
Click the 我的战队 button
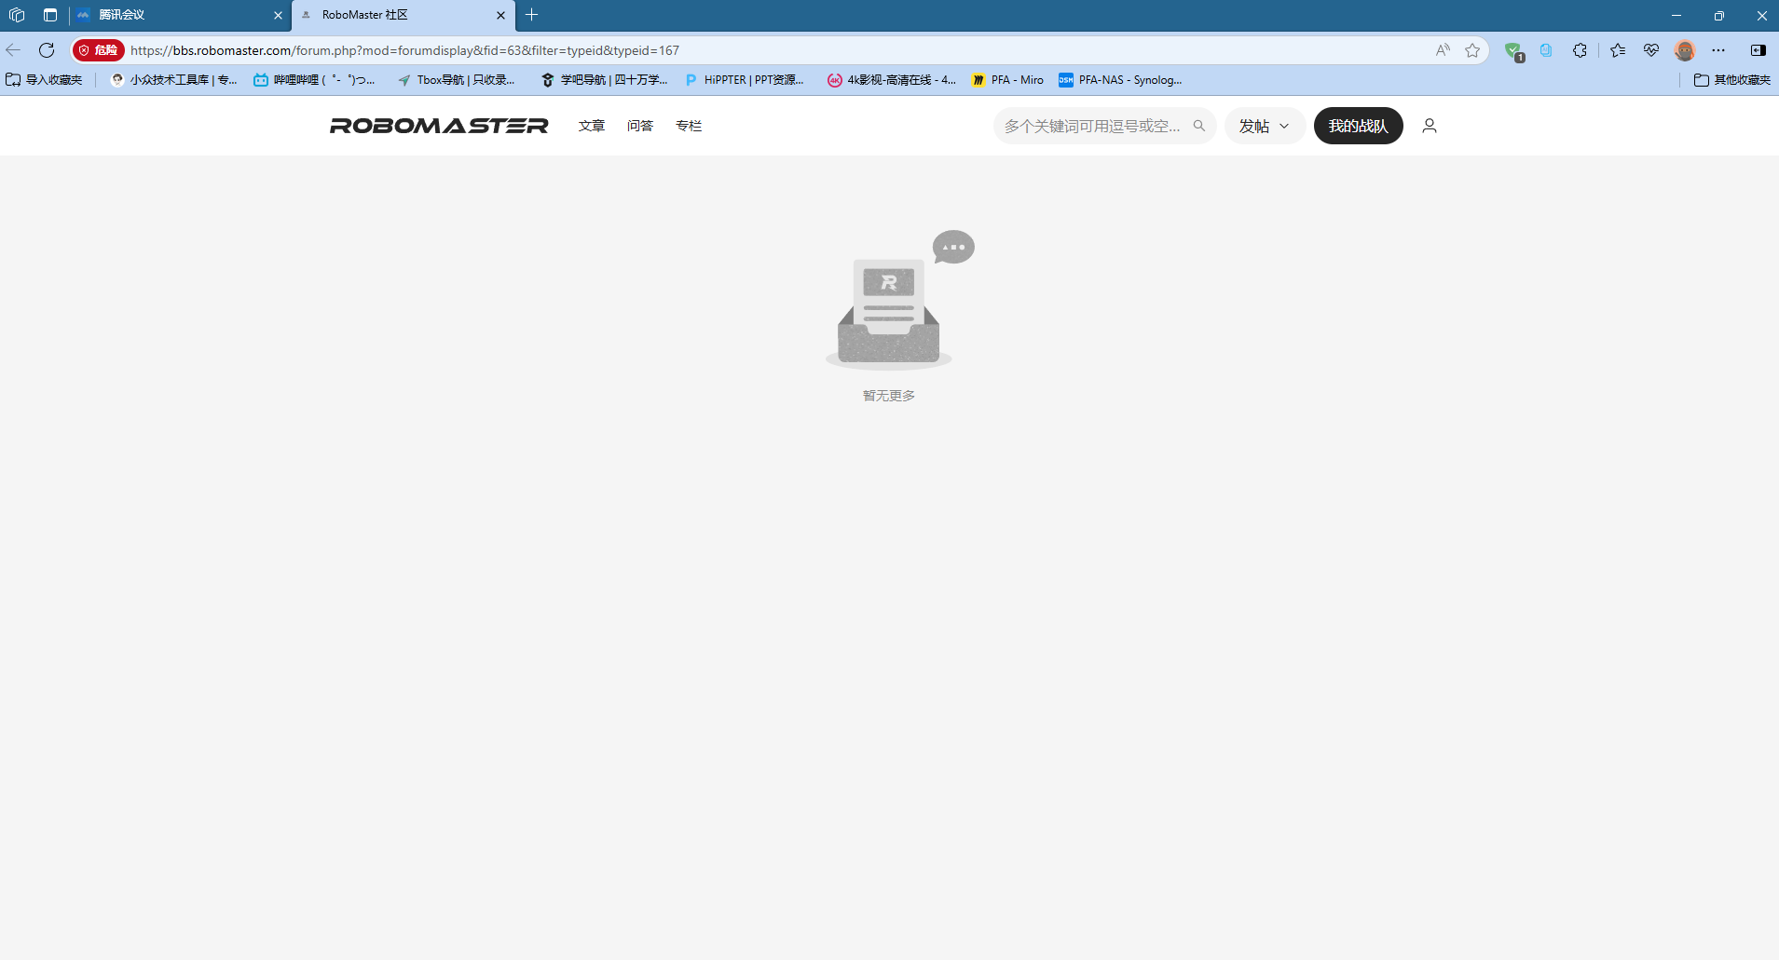pyautogui.click(x=1358, y=126)
